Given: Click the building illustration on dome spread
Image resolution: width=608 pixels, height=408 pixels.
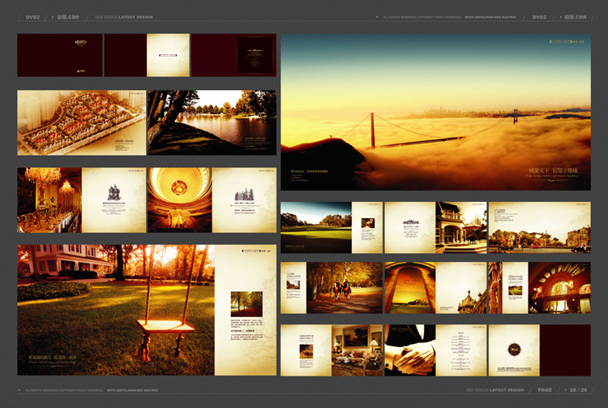Looking at the screenshot, I should tap(244, 195).
